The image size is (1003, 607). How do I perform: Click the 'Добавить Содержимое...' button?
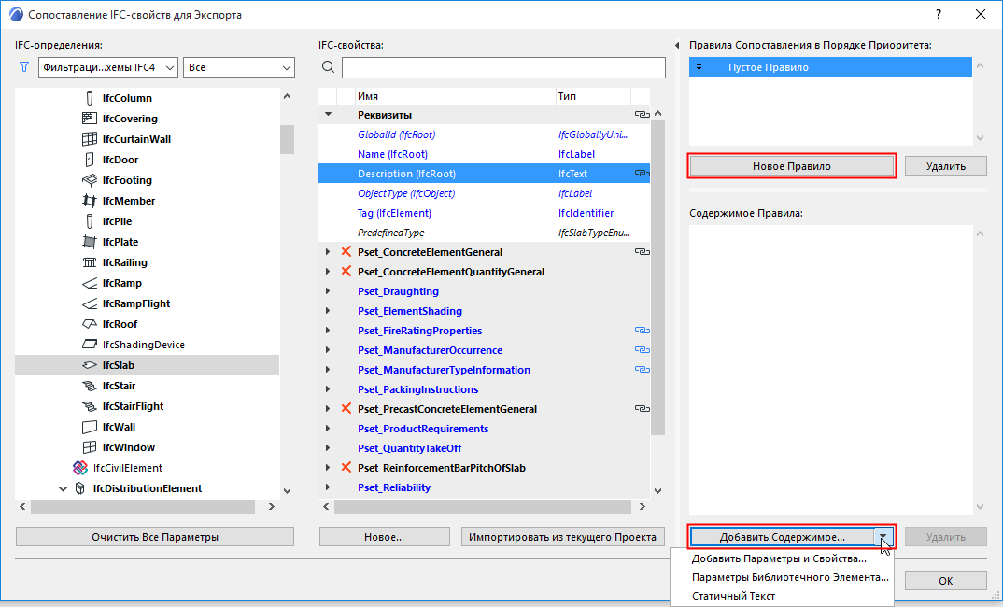tap(783, 537)
